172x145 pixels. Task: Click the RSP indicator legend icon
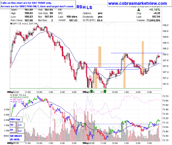pyautogui.click(x=11, y=95)
